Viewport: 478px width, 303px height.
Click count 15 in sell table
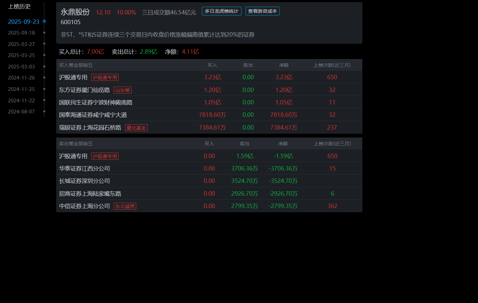332,168
